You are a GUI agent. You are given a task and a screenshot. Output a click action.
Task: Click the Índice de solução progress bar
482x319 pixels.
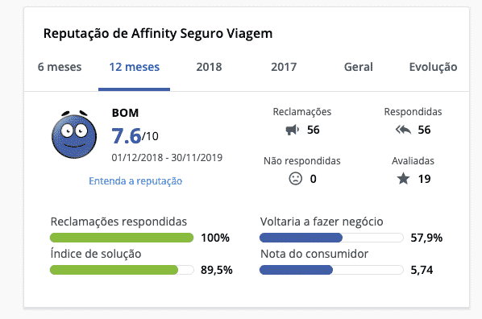point(122,270)
